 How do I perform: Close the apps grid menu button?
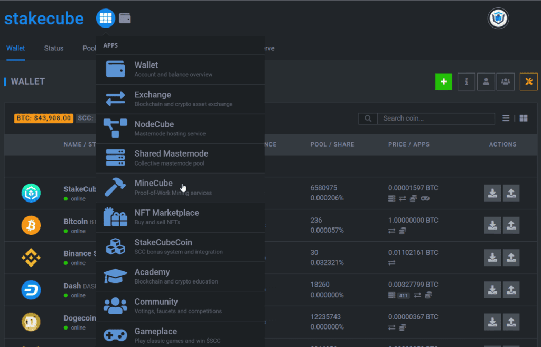coord(106,19)
